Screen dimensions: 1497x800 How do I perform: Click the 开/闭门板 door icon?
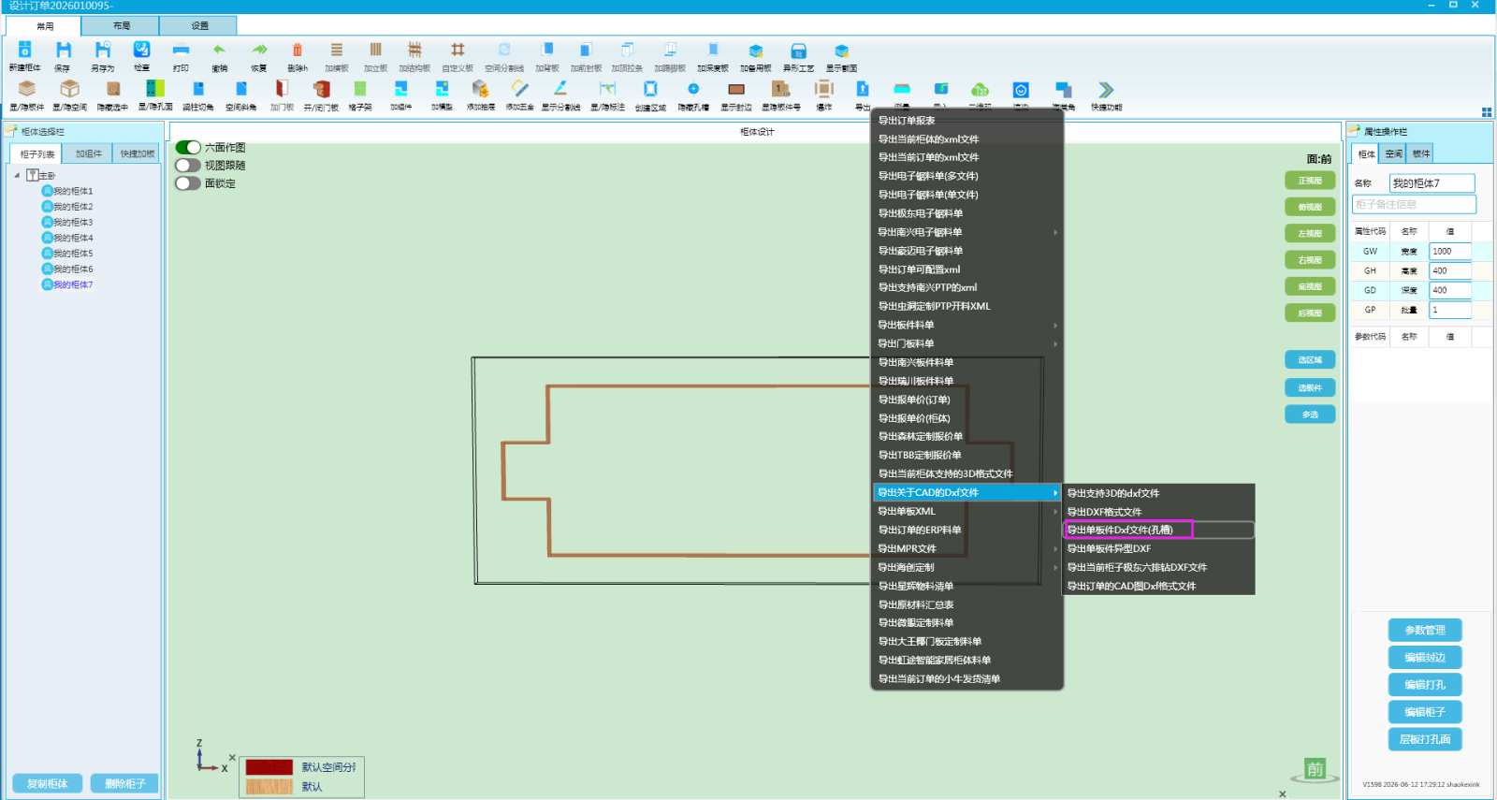[321, 89]
